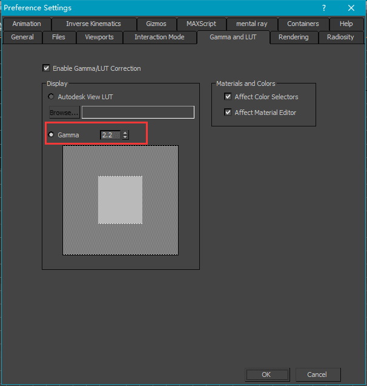Select the Gamma radio button
The height and width of the screenshot is (386, 367).
pos(51,135)
